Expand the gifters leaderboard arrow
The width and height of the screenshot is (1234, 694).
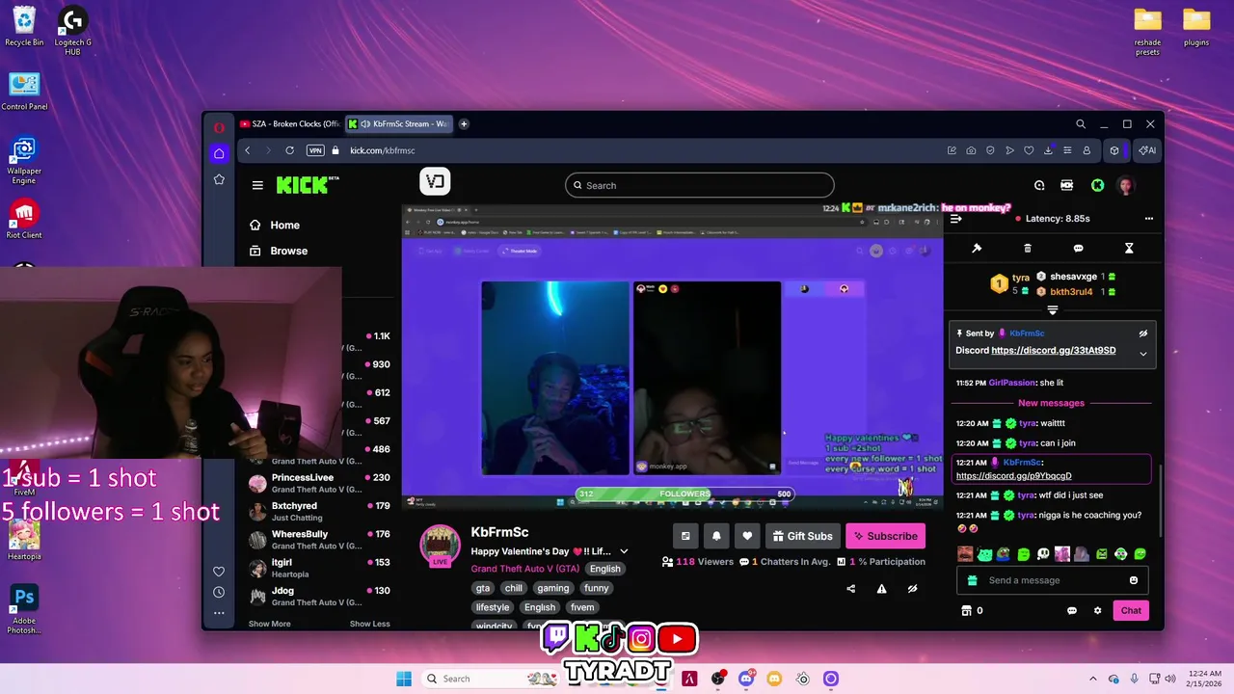(x=1053, y=310)
